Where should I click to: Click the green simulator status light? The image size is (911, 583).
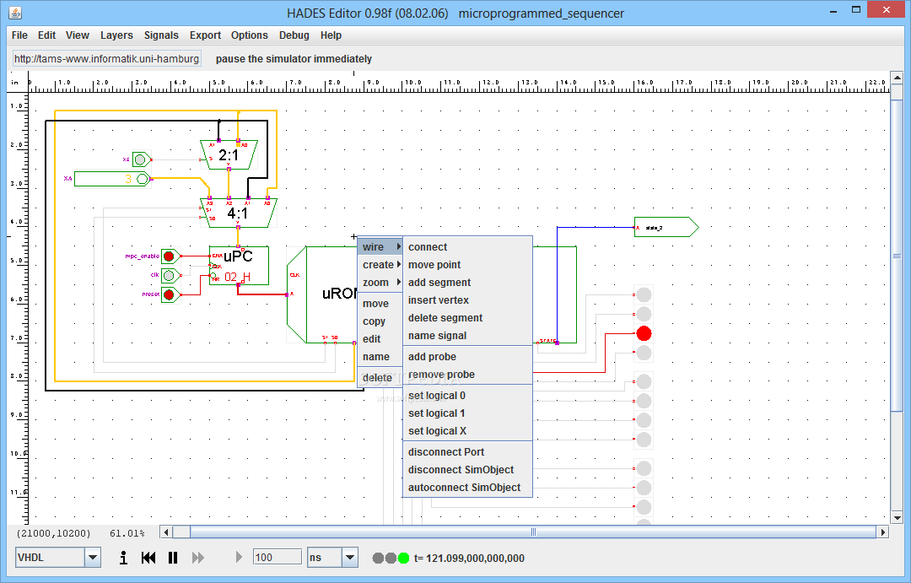pos(403,558)
